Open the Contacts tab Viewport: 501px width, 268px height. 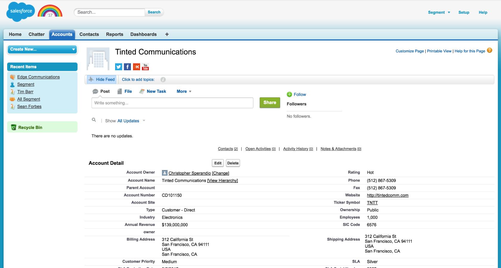pos(89,34)
